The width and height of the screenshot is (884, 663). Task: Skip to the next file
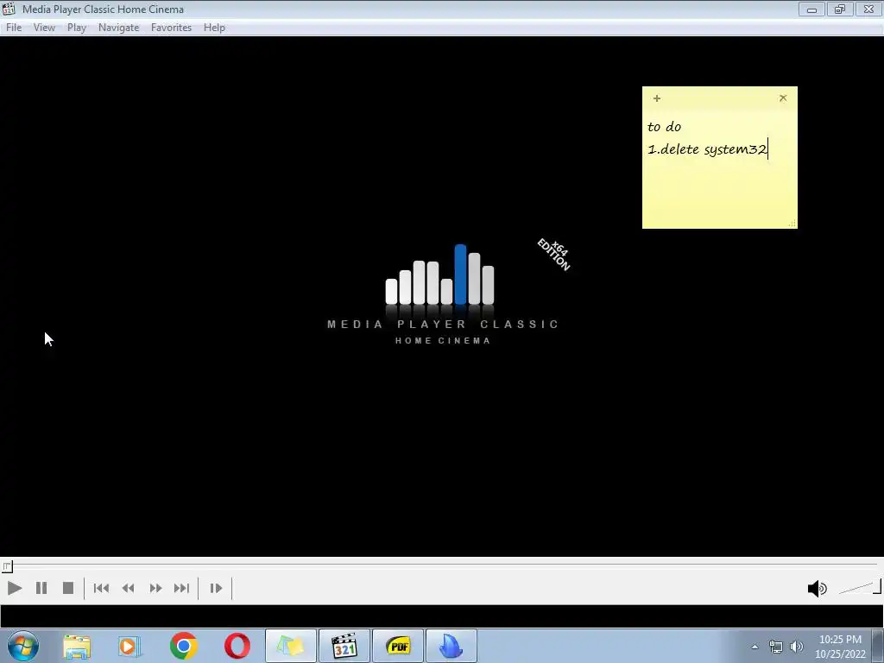pyautogui.click(x=181, y=588)
